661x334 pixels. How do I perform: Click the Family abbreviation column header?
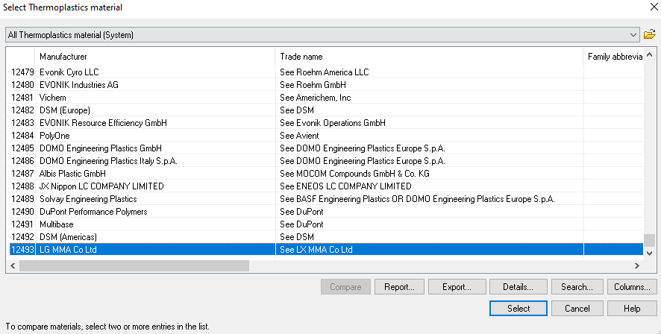pyautogui.click(x=614, y=57)
